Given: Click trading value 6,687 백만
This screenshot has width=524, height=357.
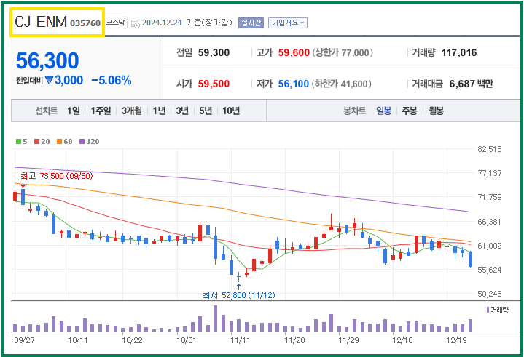Looking at the screenshot, I should [x=471, y=84].
